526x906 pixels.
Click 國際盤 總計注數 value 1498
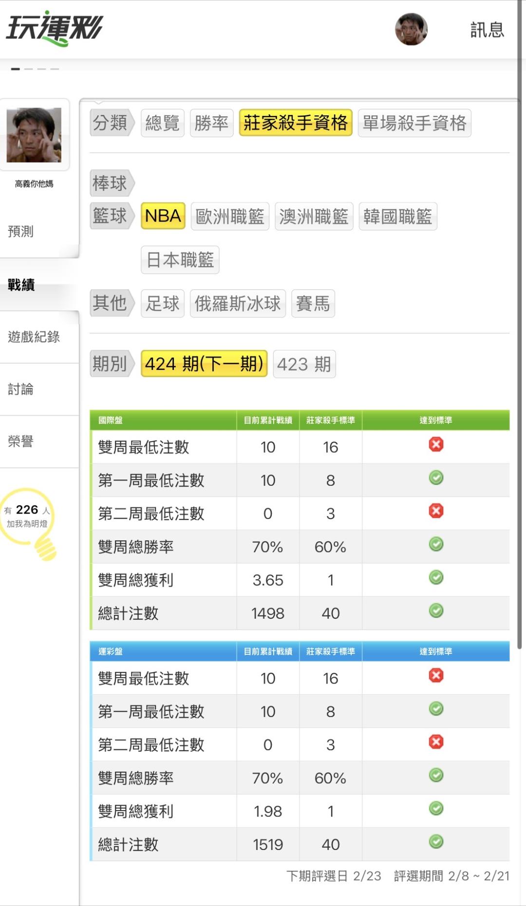pyautogui.click(x=268, y=613)
